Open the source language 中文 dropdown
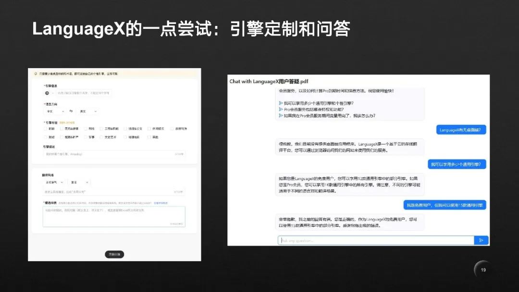The height and width of the screenshot is (292, 519). point(55,111)
